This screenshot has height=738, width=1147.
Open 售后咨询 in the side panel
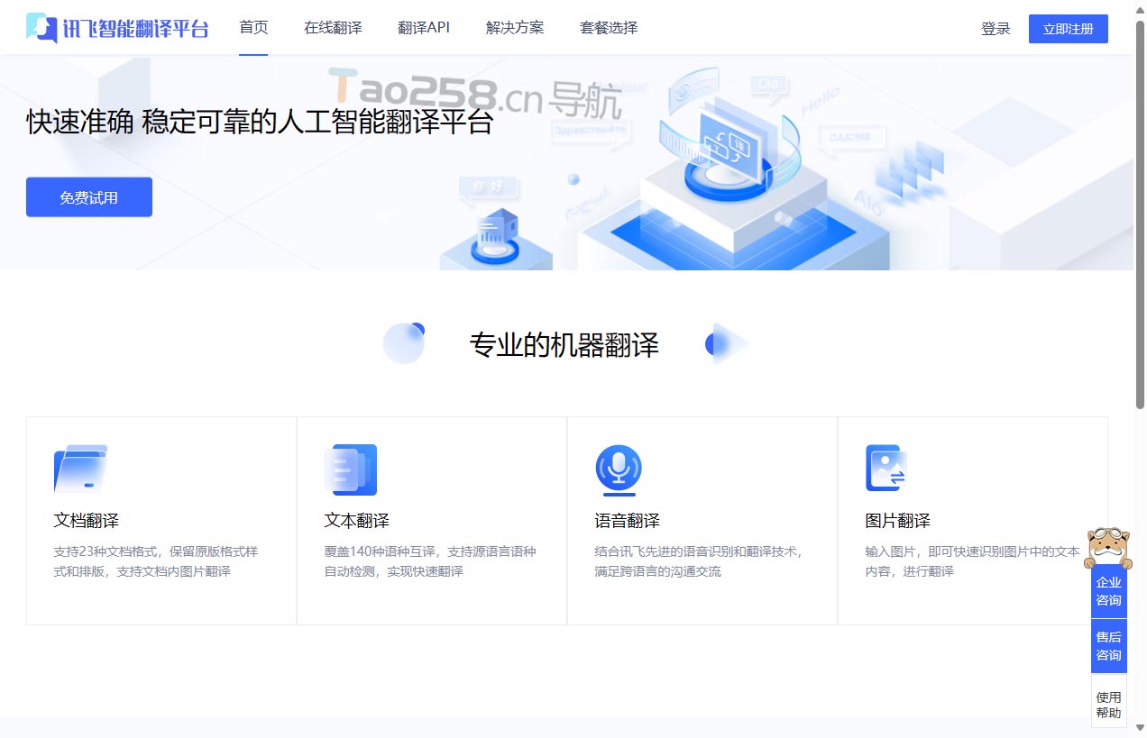tap(1109, 646)
